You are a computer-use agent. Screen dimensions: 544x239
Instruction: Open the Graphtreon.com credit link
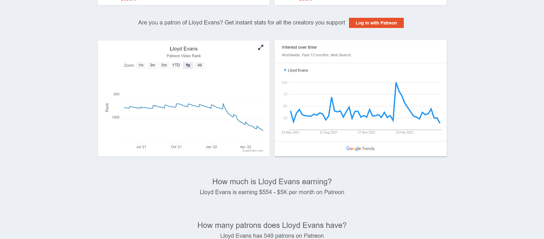pos(253,151)
